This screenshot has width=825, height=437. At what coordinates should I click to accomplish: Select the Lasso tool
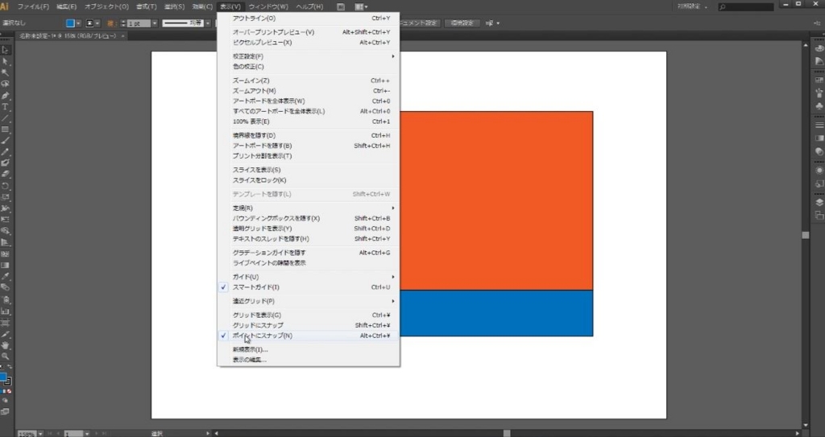pos(6,85)
